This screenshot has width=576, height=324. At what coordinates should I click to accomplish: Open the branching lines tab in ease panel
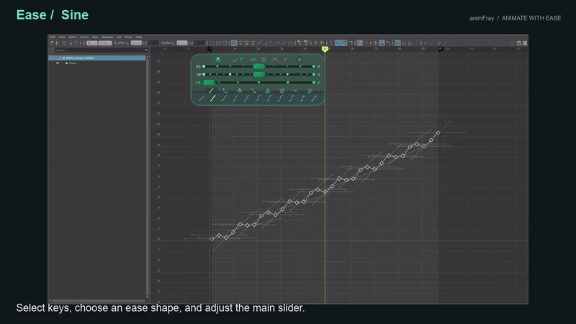296,91
